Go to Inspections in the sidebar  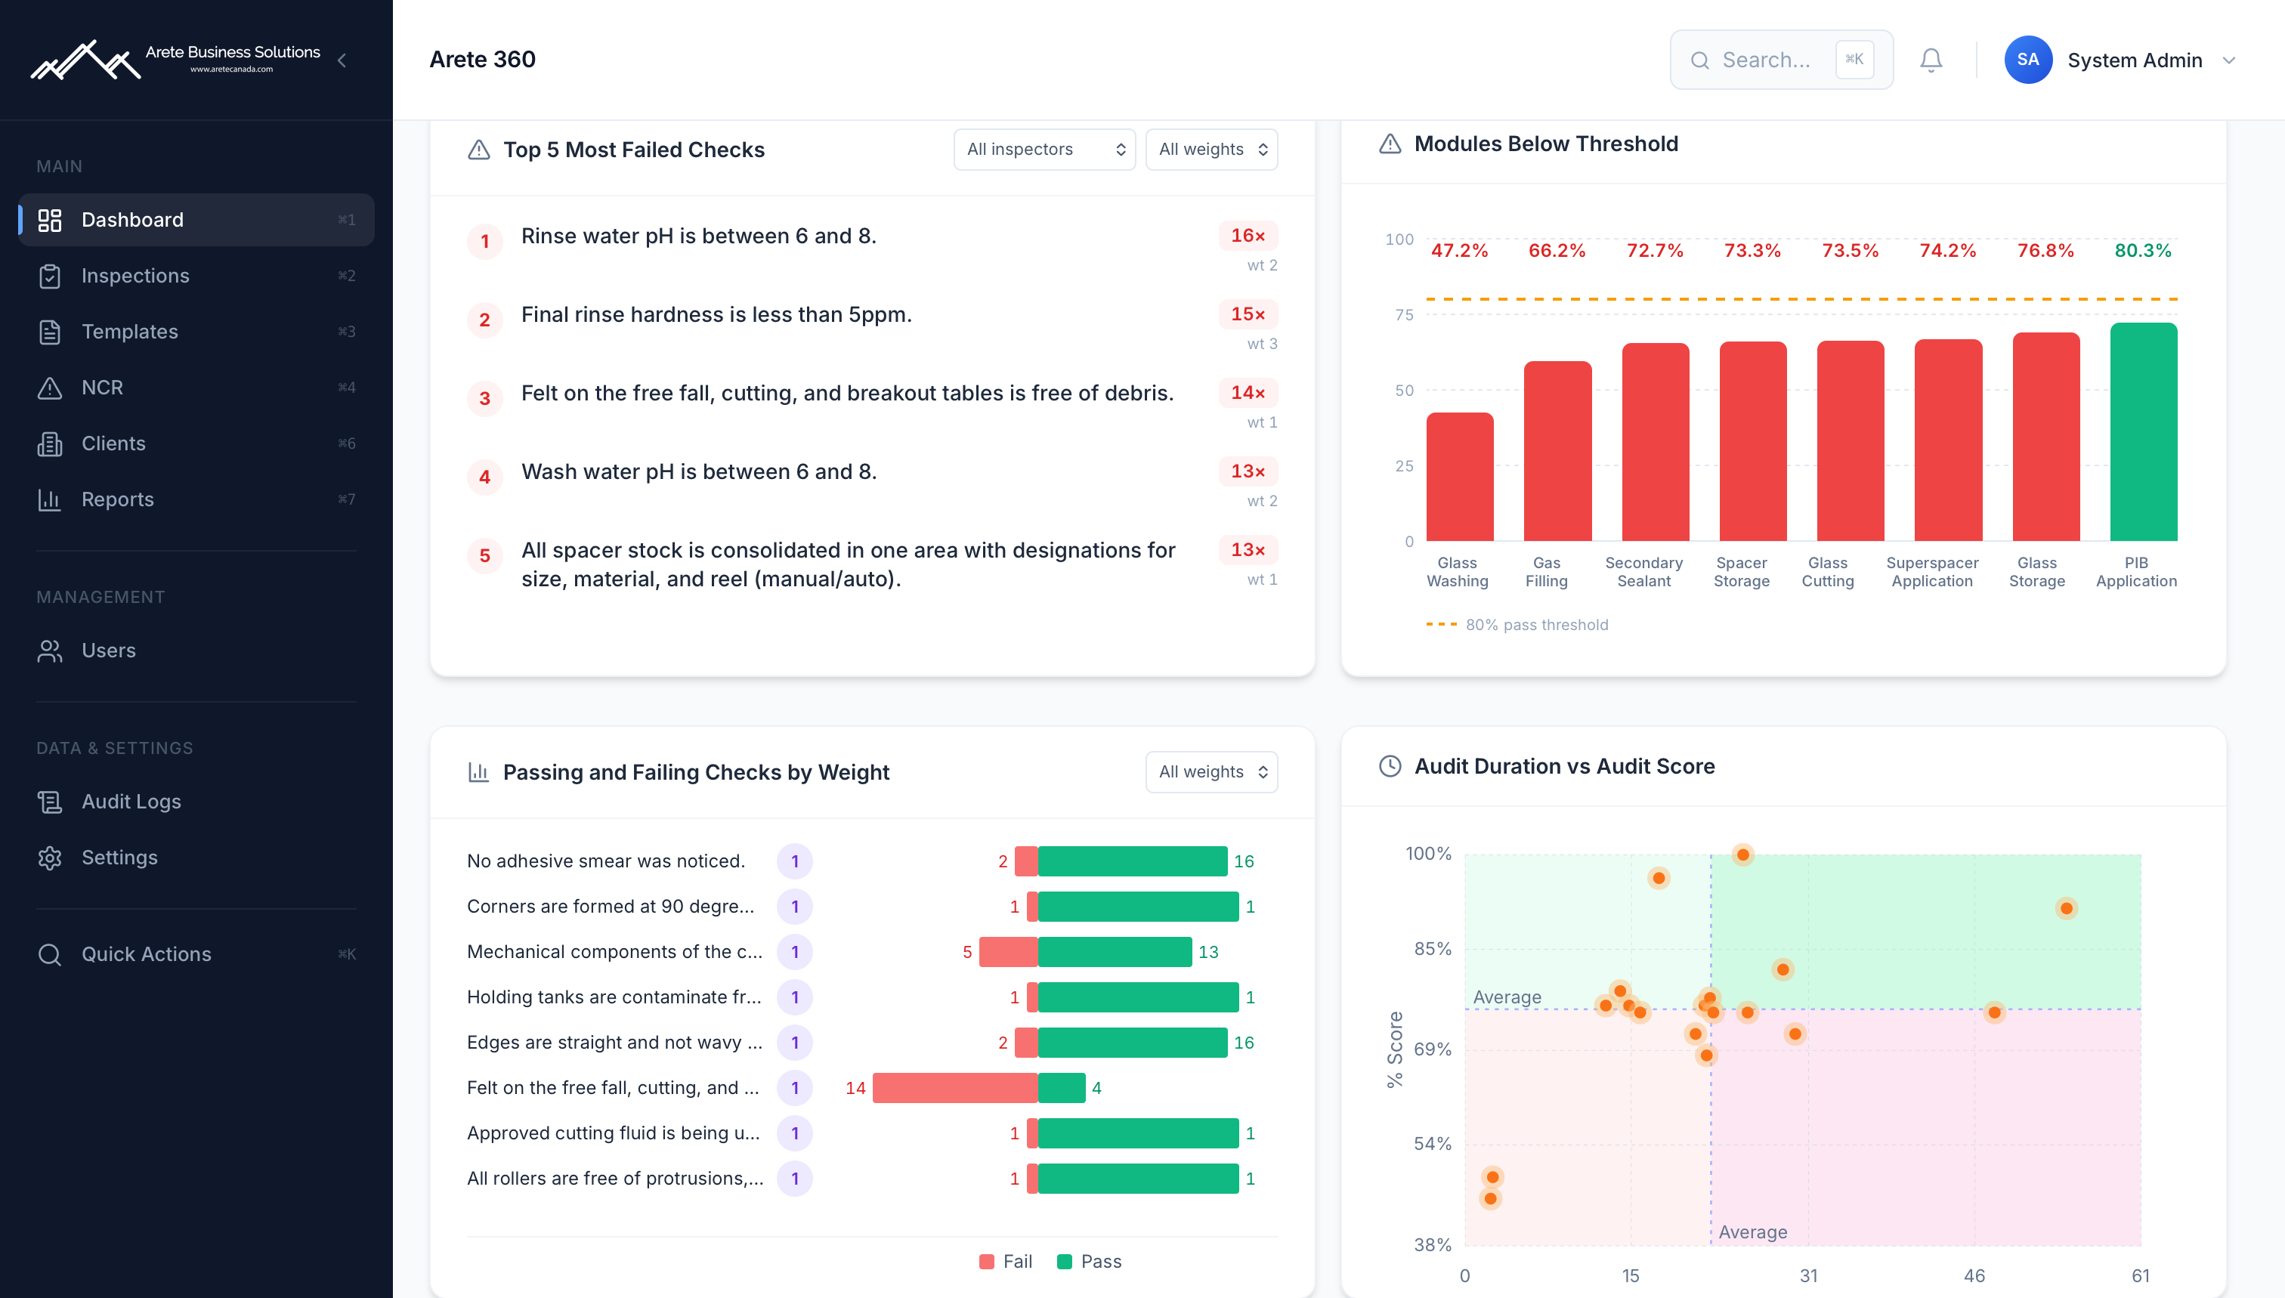click(196, 277)
